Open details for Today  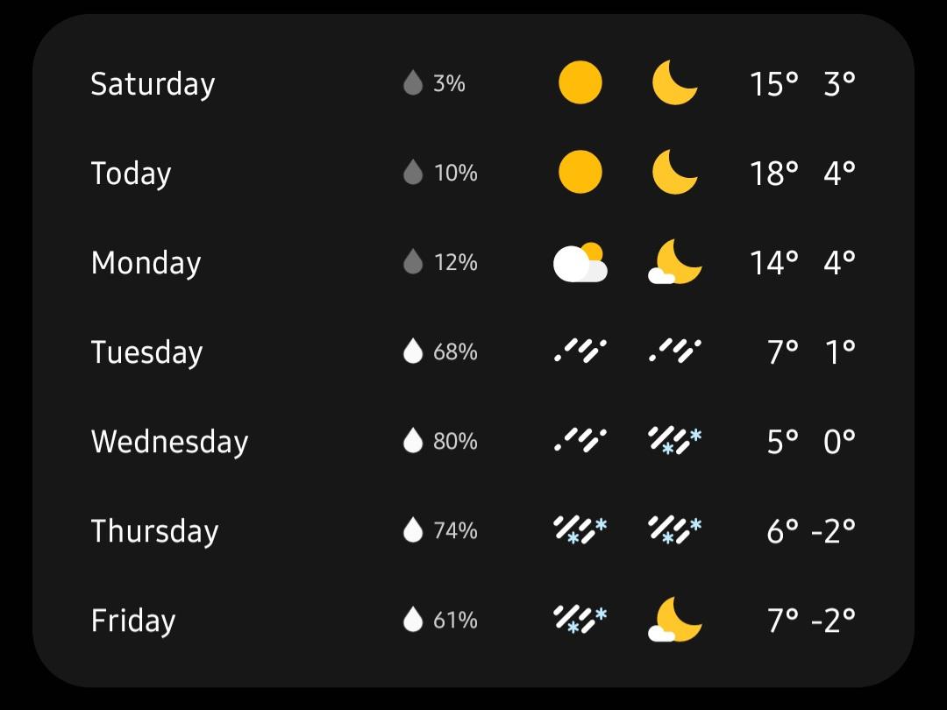(131, 173)
